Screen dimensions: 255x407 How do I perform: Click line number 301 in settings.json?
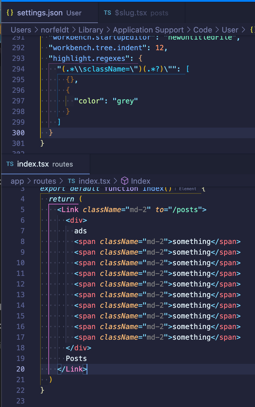point(19,143)
